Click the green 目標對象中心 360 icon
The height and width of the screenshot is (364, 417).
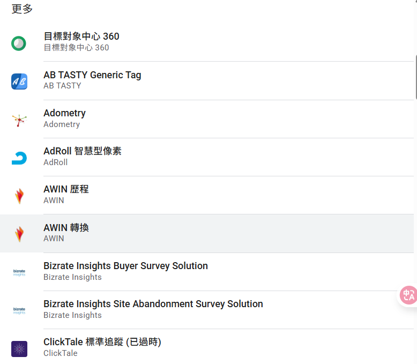19,43
